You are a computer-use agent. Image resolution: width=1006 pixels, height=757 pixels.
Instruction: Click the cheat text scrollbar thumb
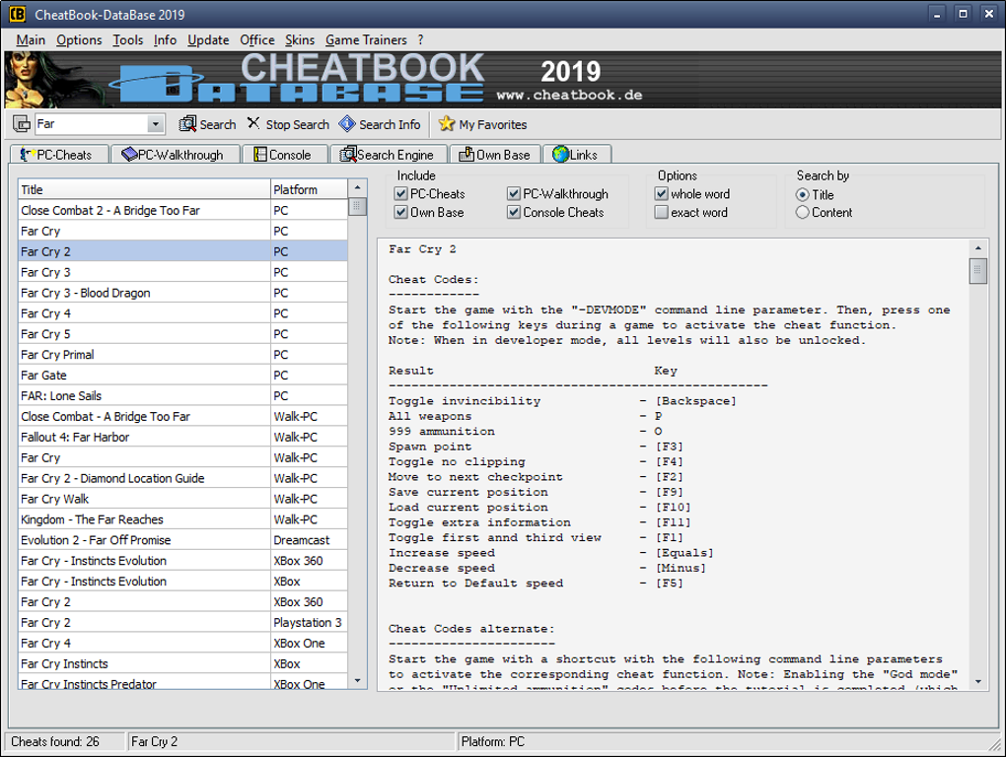tap(977, 270)
